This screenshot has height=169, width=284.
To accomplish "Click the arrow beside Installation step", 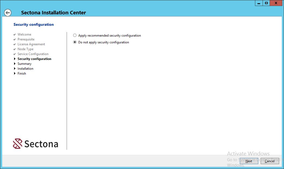I will (x=15, y=69).
